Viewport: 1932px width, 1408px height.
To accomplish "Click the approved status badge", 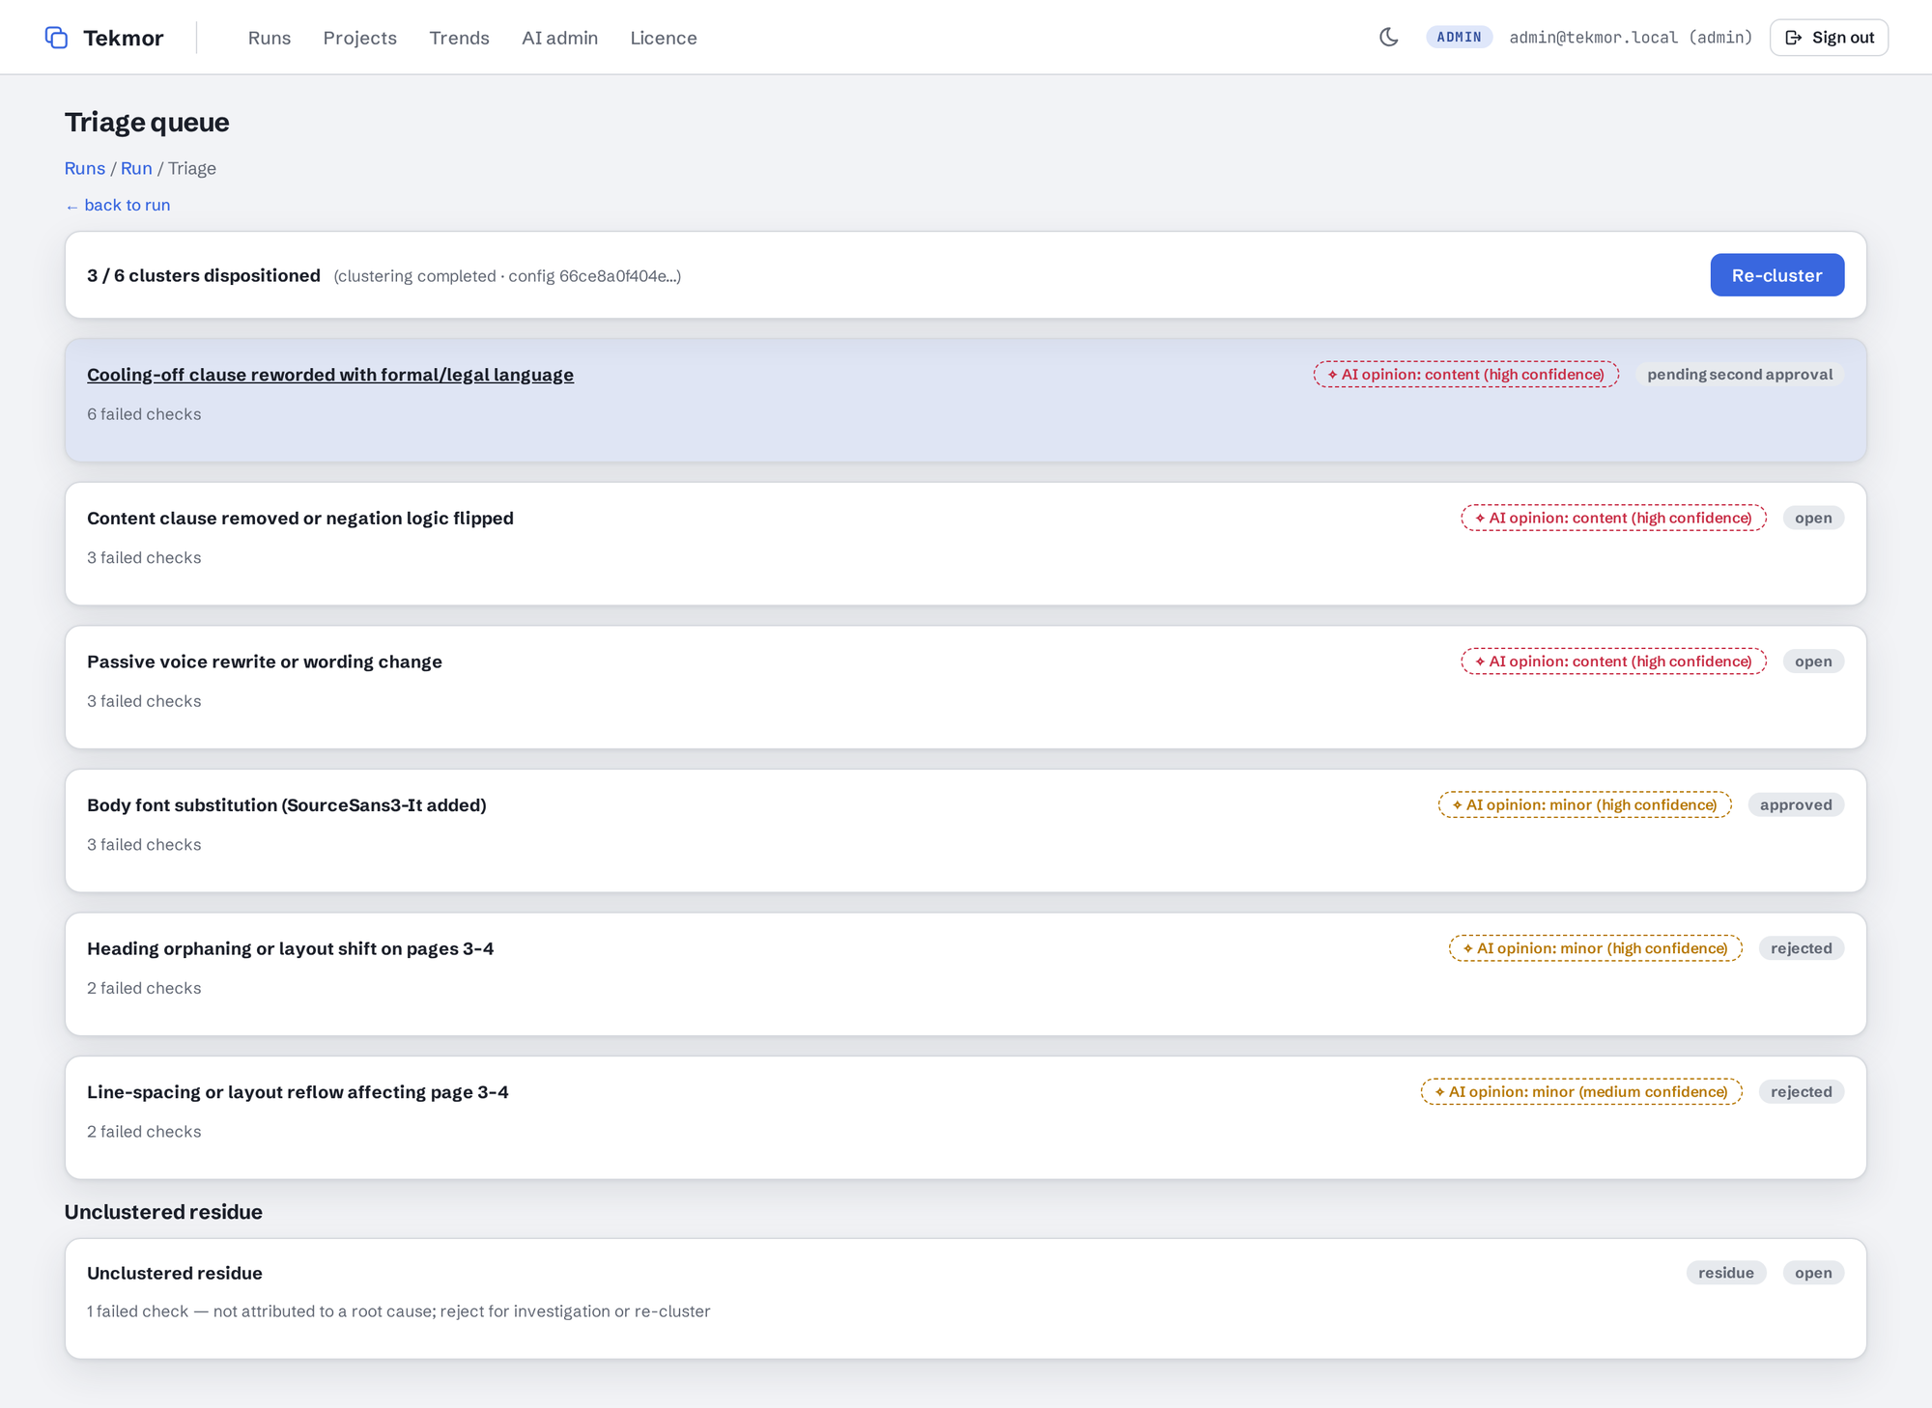I will [x=1796, y=805].
